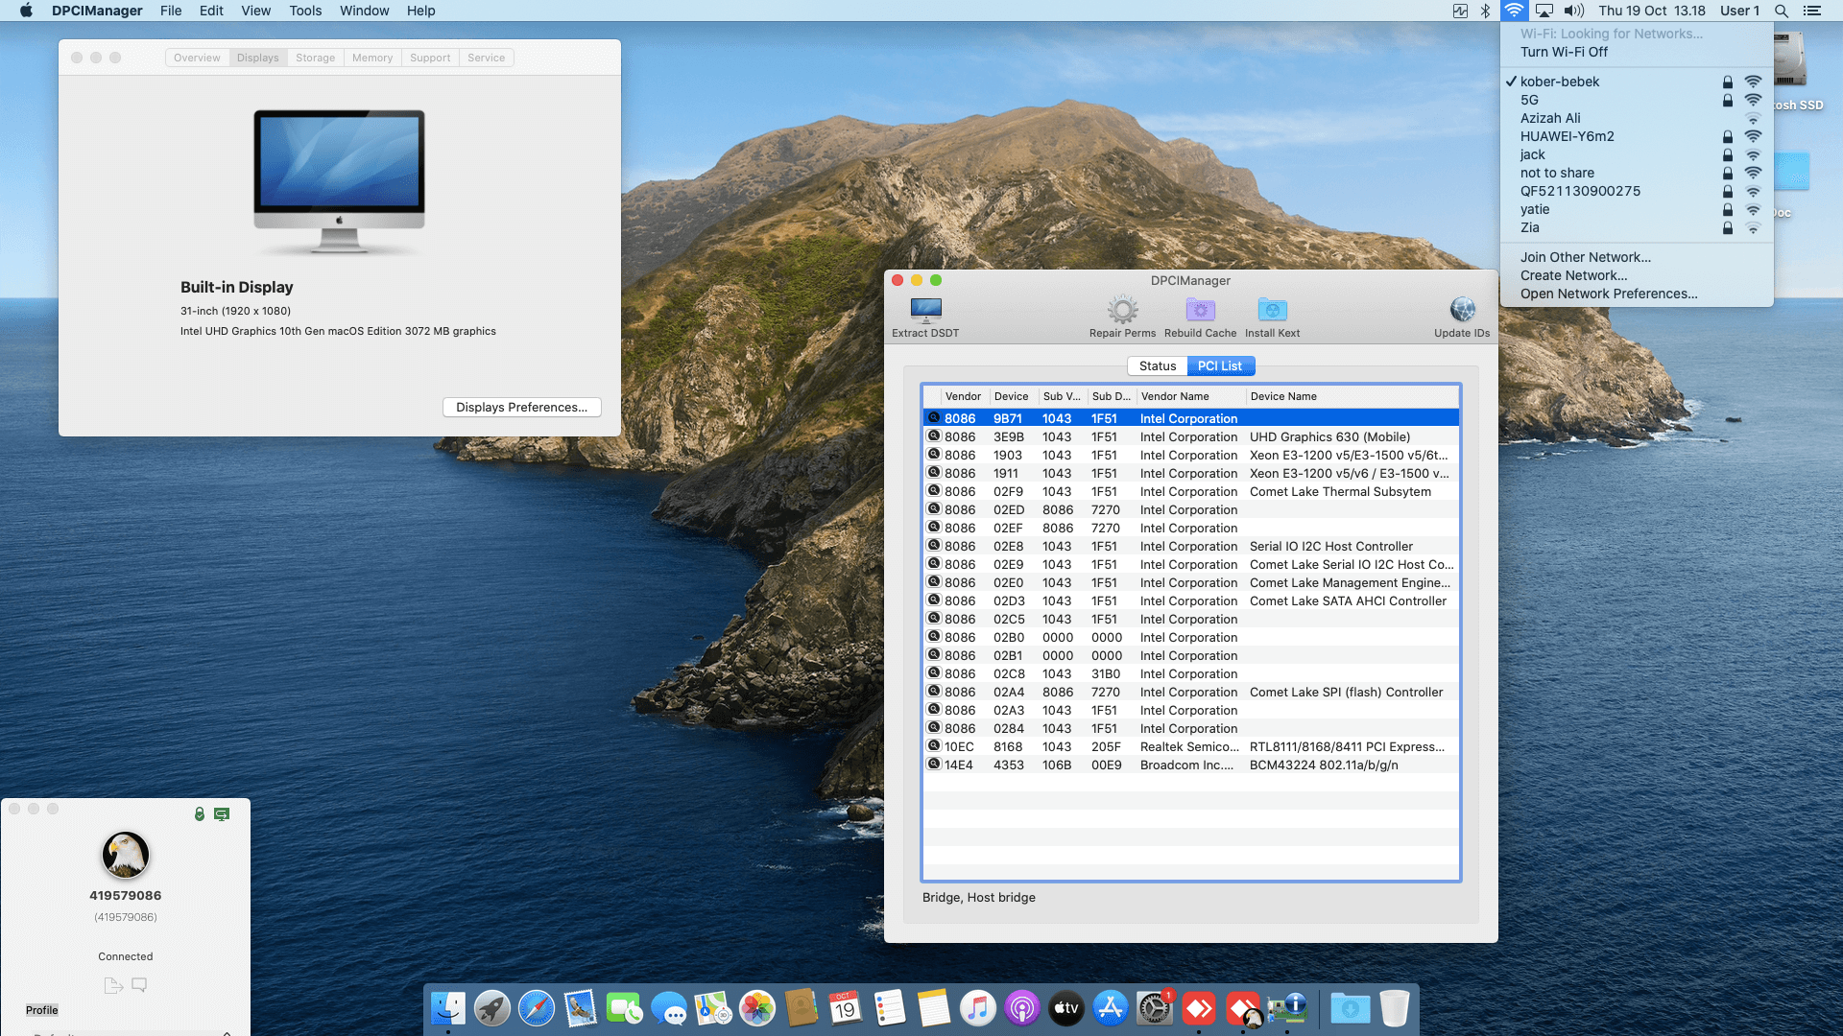
Task: Select the Comet Lake SATA AHCI Controller row
Action: point(1190,600)
